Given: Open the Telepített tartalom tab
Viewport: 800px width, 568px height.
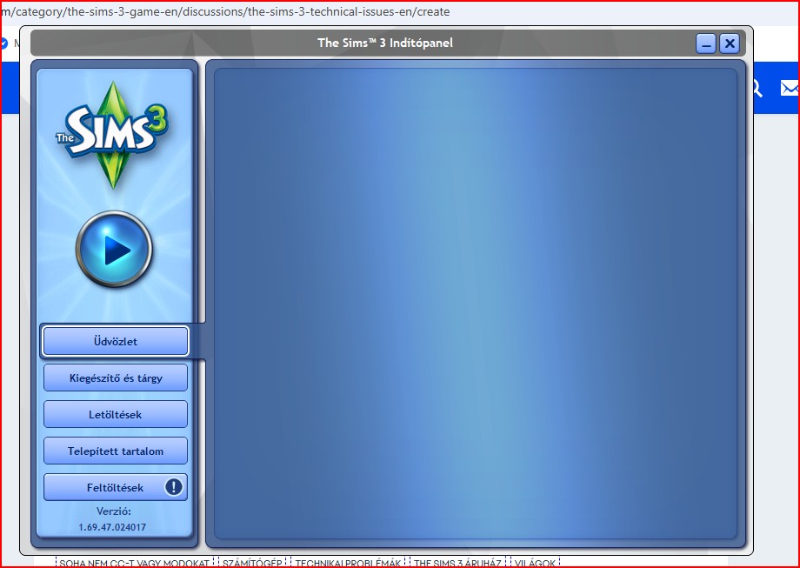Looking at the screenshot, I should 115,451.
